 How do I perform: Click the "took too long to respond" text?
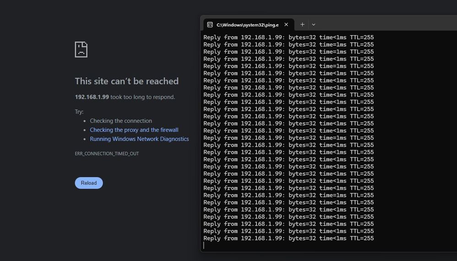tap(143, 97)
